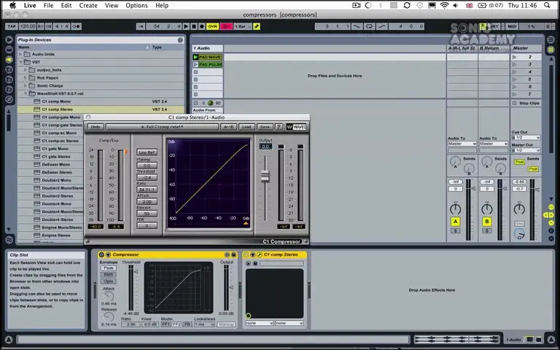Expand the audjoo_helix folder
Viewport: 560px width, 350px height.
click(x=26, y=70)
